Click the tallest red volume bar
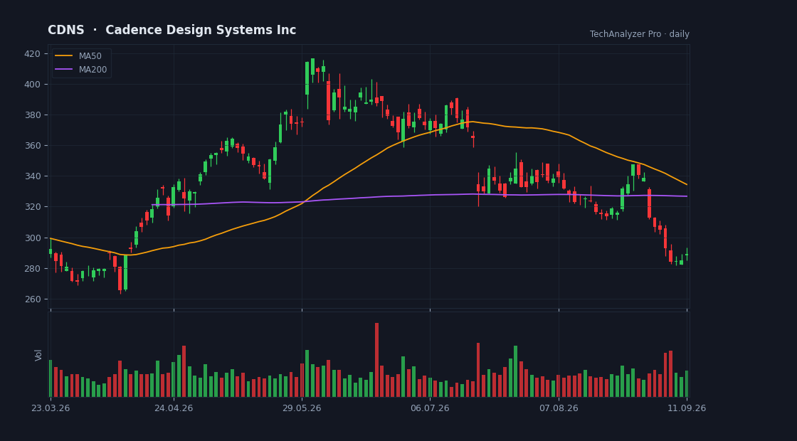The image size is (797, 441). [x=376, y=360]
